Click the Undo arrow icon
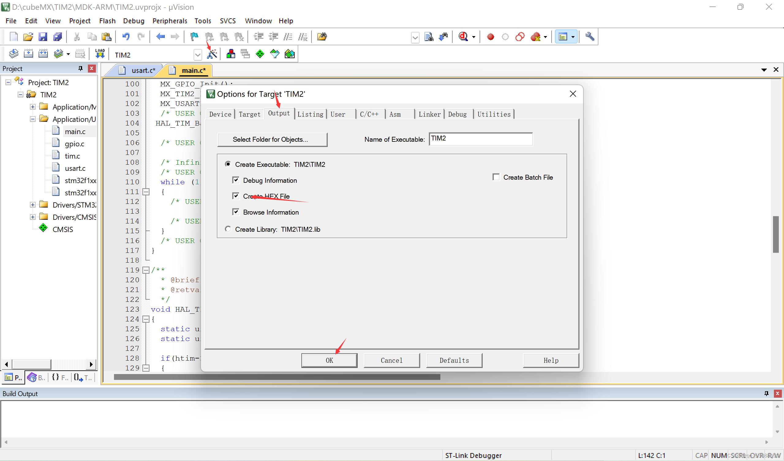 [126, 37]
